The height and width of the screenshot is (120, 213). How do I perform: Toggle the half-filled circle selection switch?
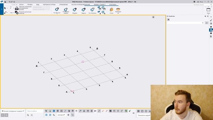(69, 111)
